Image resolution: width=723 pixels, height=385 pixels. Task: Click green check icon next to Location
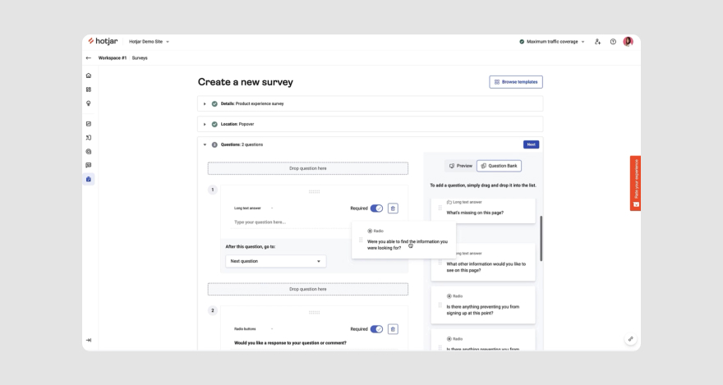[214, 124]
